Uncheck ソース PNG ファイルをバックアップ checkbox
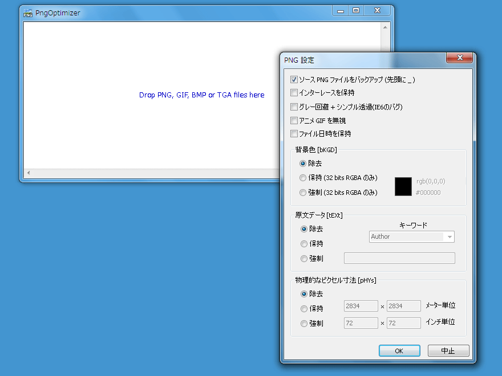This screenshot has height=376, width=502. [294, 80]
